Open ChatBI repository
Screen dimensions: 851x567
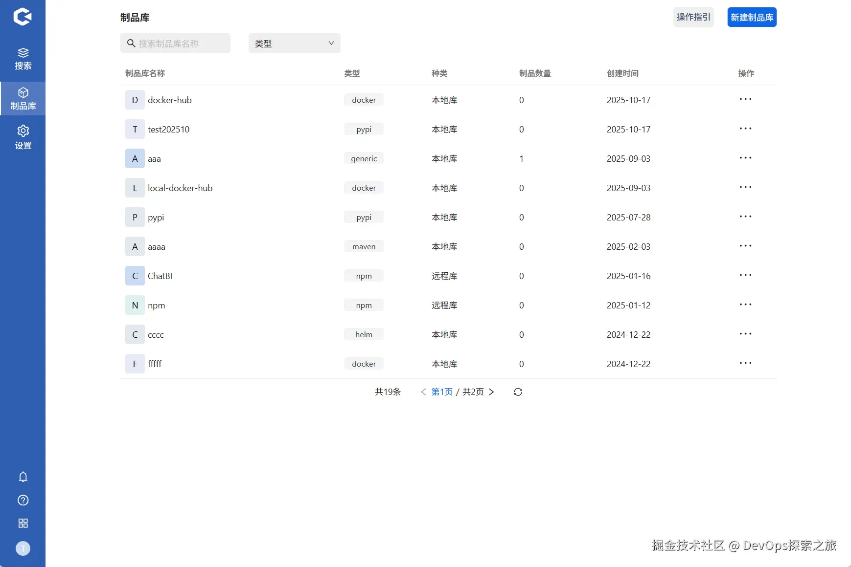pyautogui.click(x=160, y=276)
